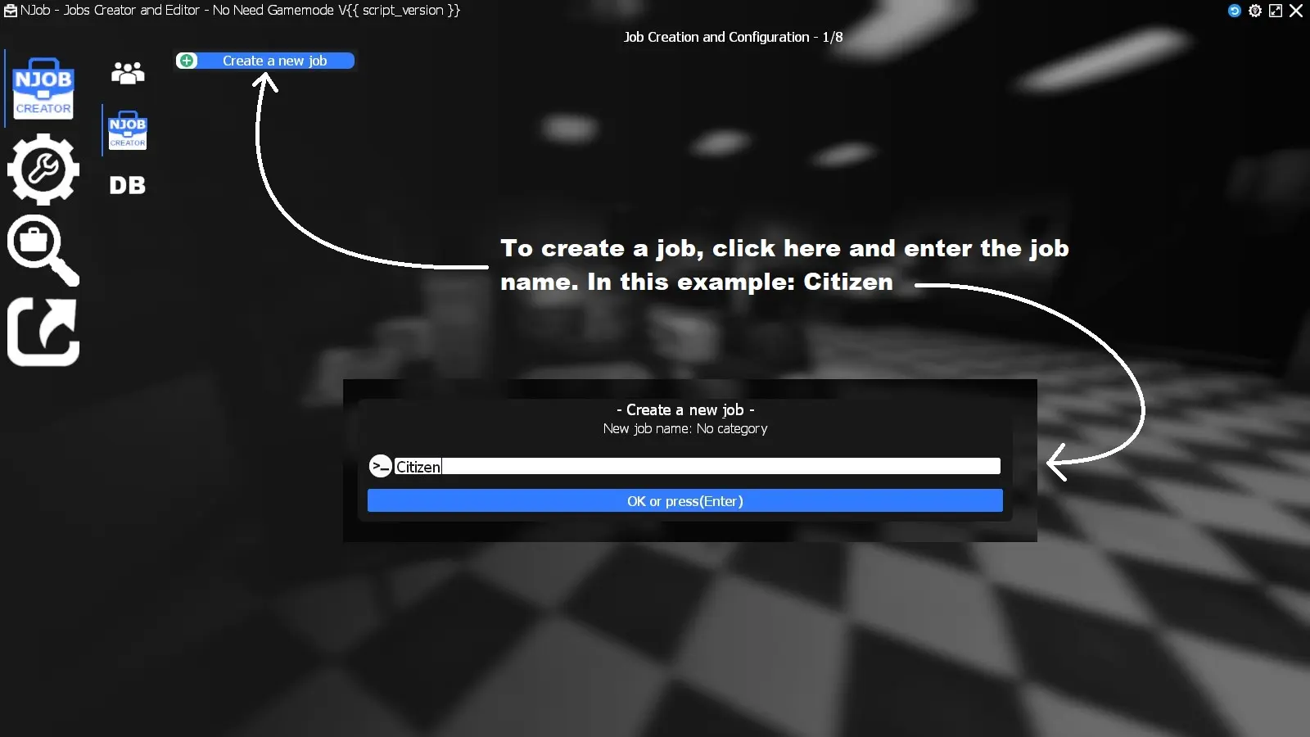This screenshot has width=1310, height=737.
Task: Click the export/share arrow icon in sidebar
Action: [43, 331]
